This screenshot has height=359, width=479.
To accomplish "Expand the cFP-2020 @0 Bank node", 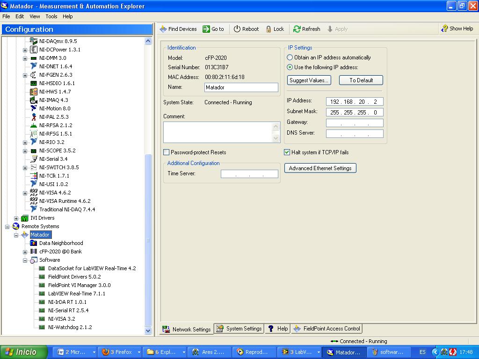I will [x=25, y=252].
